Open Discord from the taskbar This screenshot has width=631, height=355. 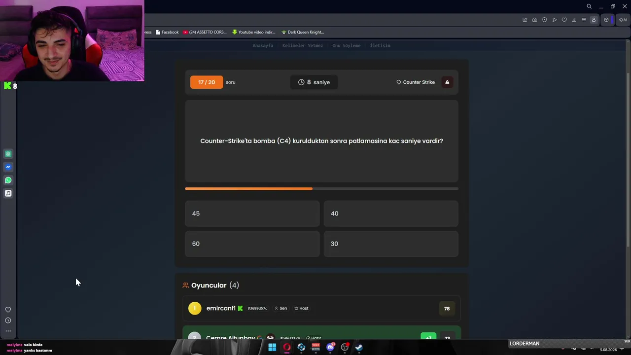(x=330, y=347)
